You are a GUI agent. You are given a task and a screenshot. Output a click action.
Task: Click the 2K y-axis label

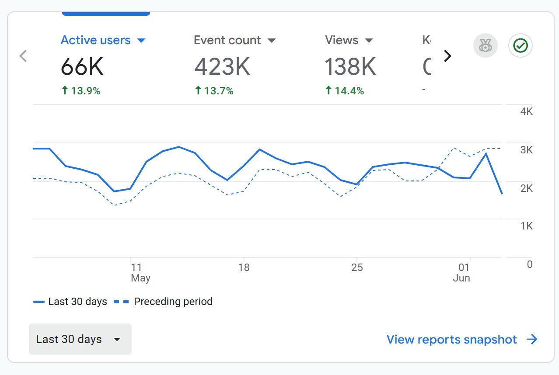click(x=527, y=188)
